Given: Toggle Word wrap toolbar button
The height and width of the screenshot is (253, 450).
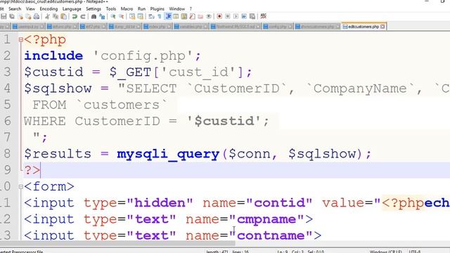Looking at the screenshot, I should 151,16.
